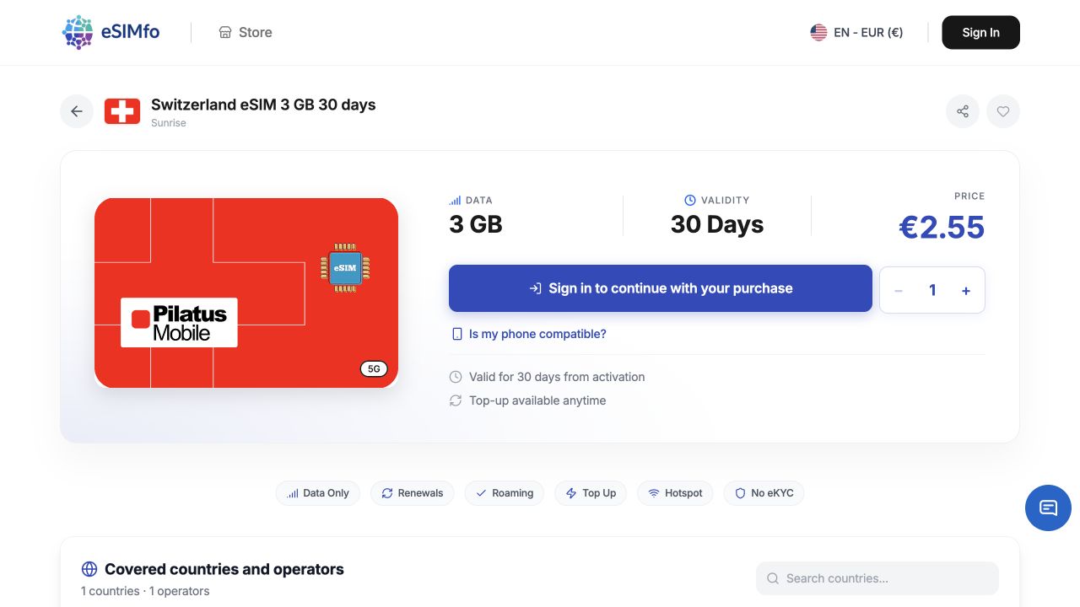This screenshot has height=607, width=1080.
Task: Open Is my phone compatible? link
Action: (x=529, y=334)
